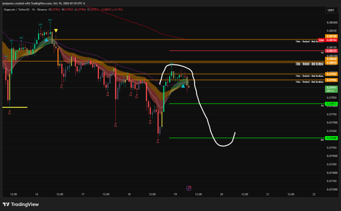Click the red 0.08131 price label
341x211 pixels.
tap(331, 51)
